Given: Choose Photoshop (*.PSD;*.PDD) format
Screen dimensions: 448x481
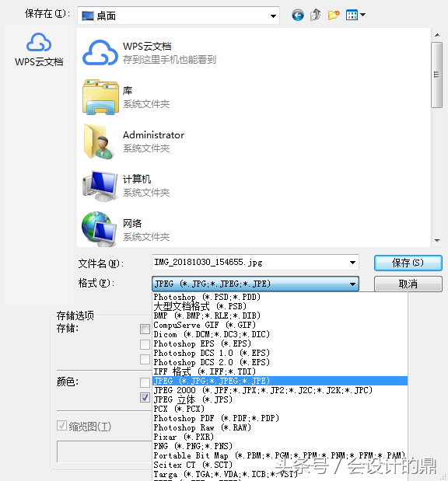Looking at the screenshot, I should click(280, 298).
